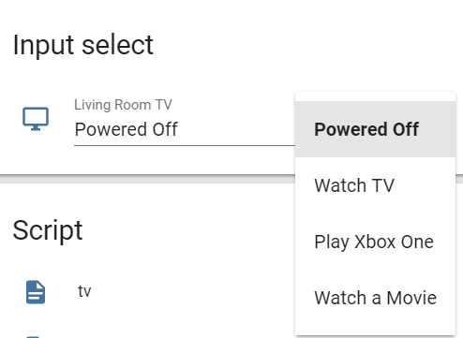Click the Script card heading
This screenshot has height=338, width=463.
pos(48,230)
